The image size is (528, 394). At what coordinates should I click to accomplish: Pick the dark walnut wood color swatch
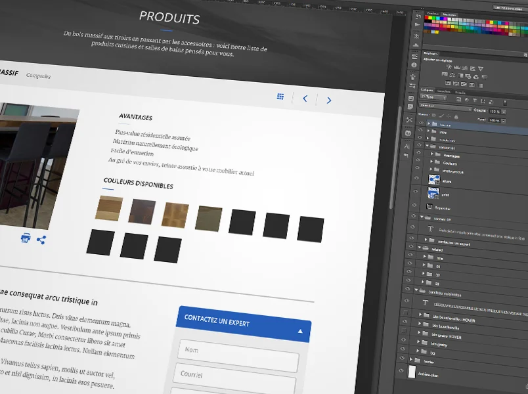click(142, 211)
